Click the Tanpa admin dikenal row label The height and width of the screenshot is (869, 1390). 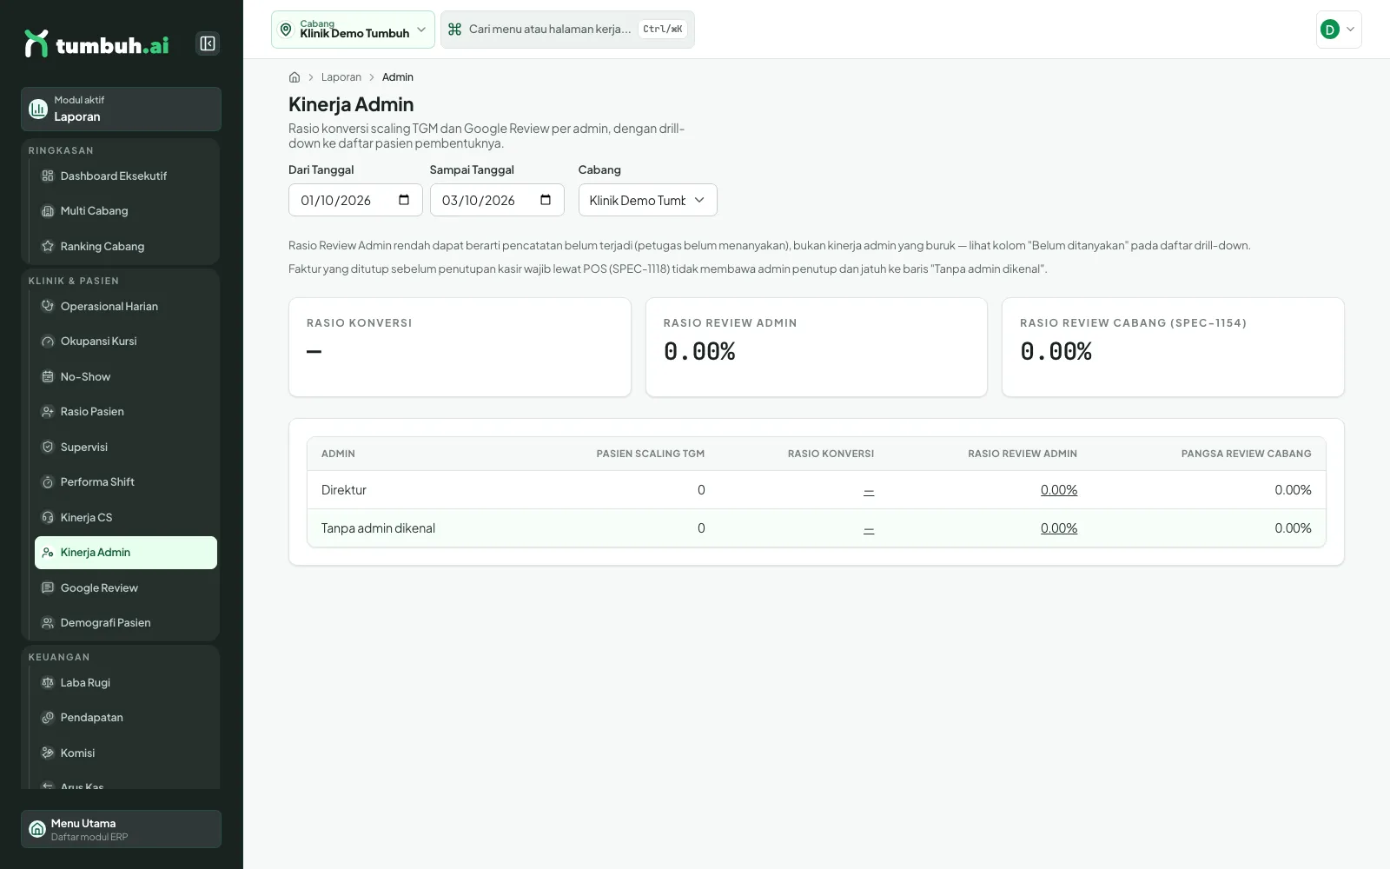coord(378,528)
